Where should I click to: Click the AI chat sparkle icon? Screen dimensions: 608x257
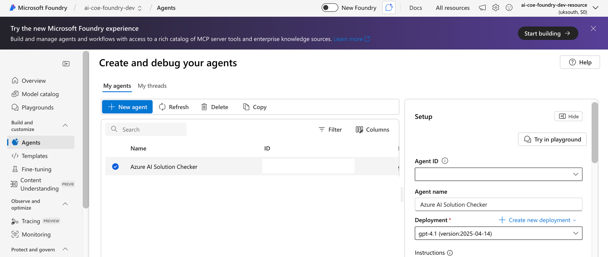(389, 8)
